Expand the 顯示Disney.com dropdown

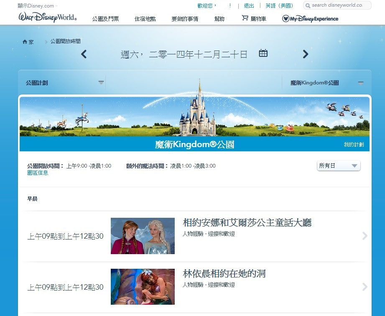coord(38,6)
